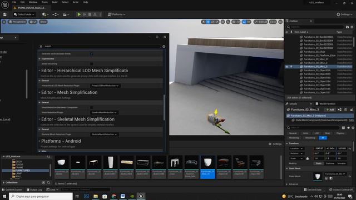356x200 pixels.
Task: Maximize or restore the viewport layout icon
Action: coord(280,22)
